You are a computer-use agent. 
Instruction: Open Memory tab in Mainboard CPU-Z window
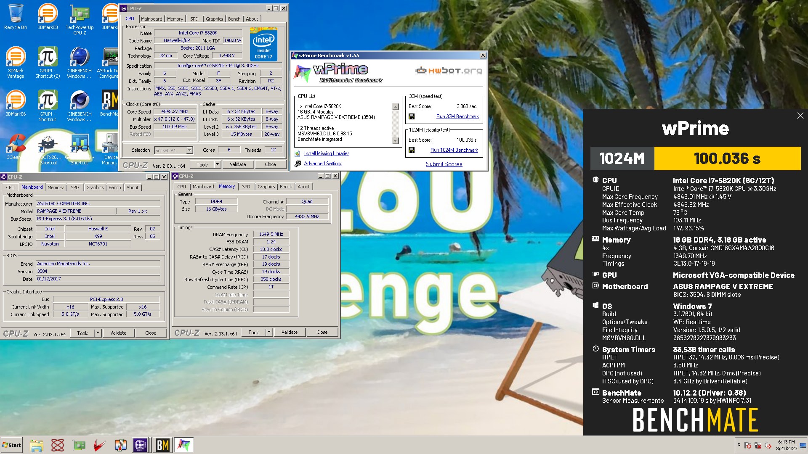click(56, 187)
